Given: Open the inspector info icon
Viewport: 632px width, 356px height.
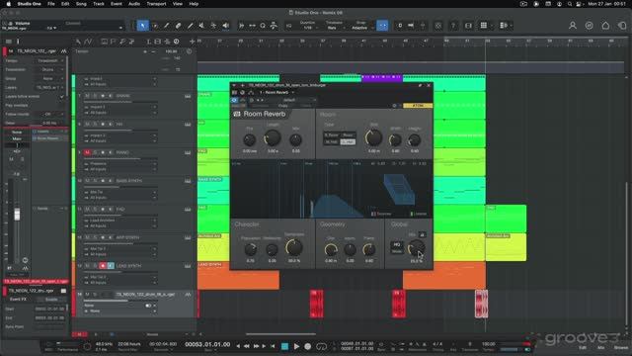Looking at the screenshot, I should tap(18, 42).
